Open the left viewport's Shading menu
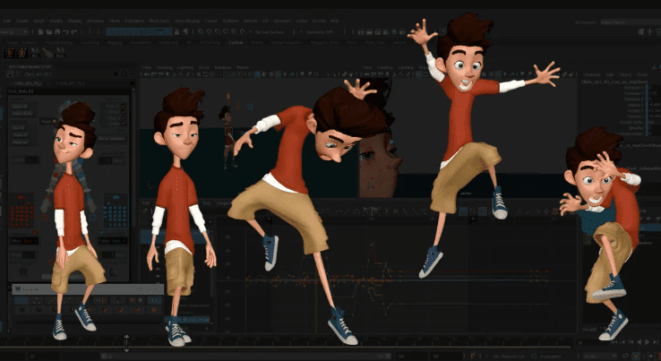 pos(165,67)
